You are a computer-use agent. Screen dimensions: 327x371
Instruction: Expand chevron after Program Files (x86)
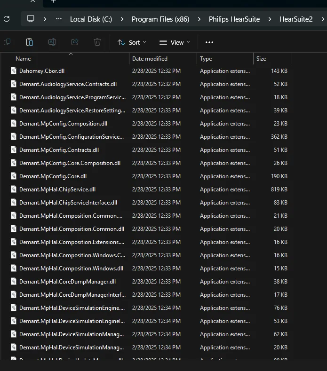click(199, 19)
